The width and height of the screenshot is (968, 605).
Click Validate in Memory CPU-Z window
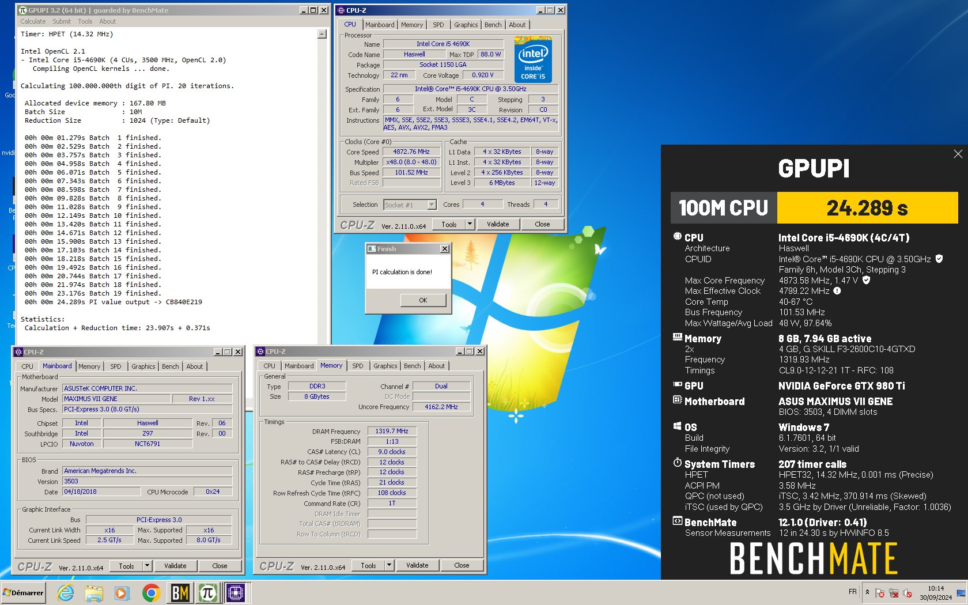[x=417, y=565]
